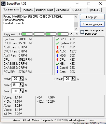
Task: Click the green checkmark next to MB temperature
Action: pyautogui.click(x=57, y=64)
